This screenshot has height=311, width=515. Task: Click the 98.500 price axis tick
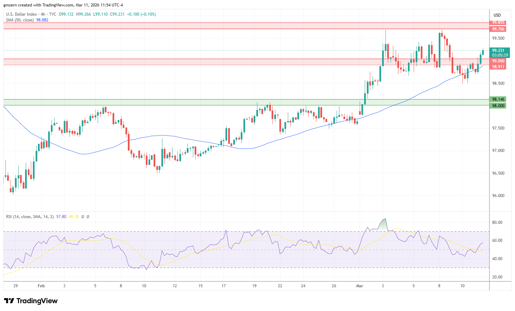(x=498, y=83)
